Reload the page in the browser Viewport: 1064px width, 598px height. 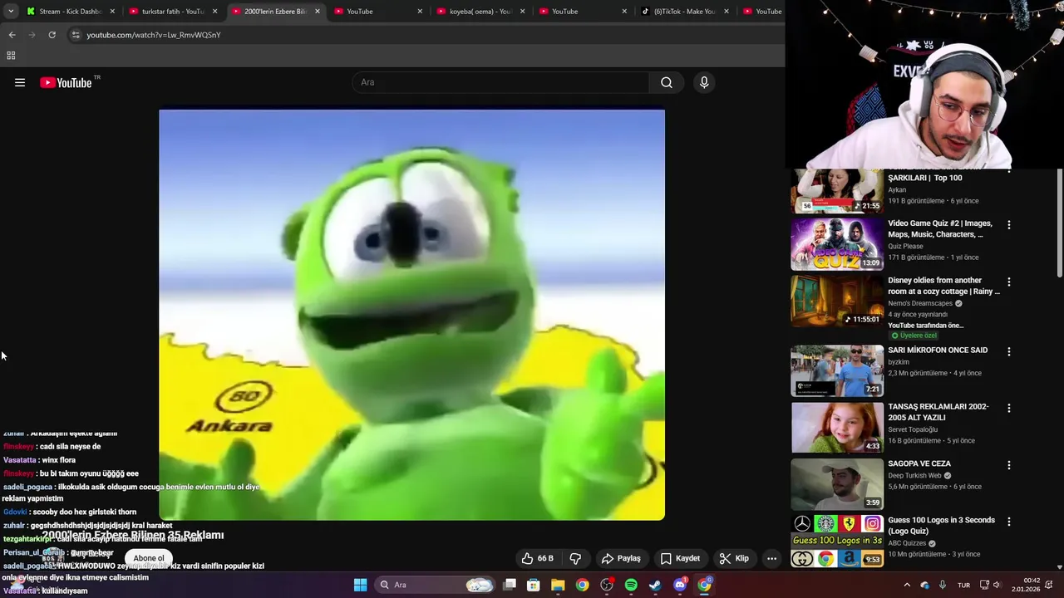tap(52, 35)
